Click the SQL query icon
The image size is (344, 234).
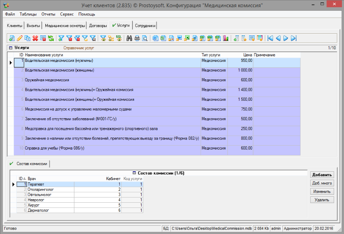tap(119, 38)
